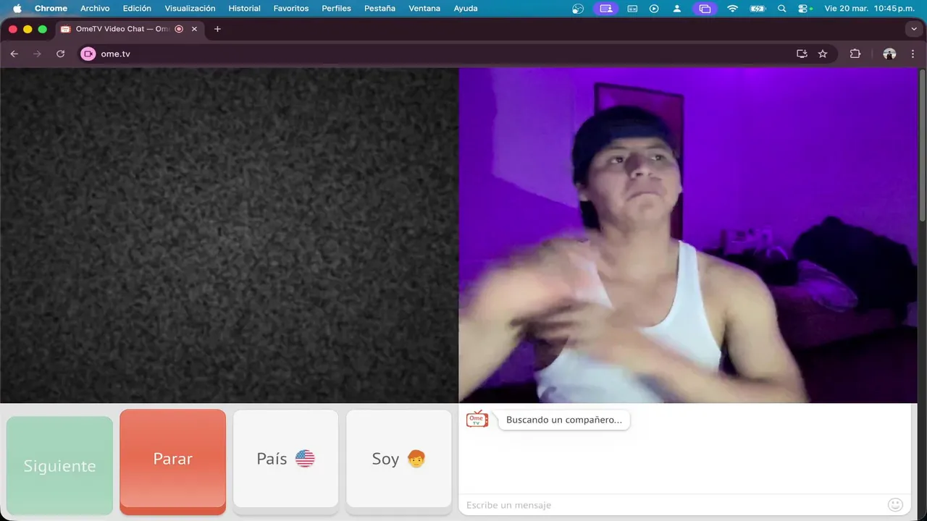Click the purple window-mirroring menu bar icon
Viewport: 927px width, 521px height.
pos(705,9)
